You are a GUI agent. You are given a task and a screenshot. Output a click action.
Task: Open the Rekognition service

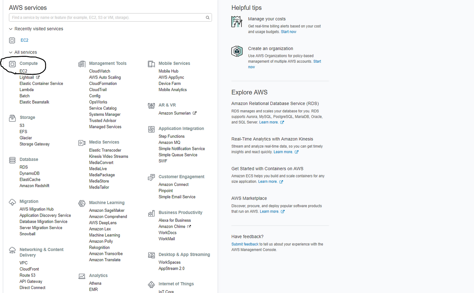[x=99, y=247]
